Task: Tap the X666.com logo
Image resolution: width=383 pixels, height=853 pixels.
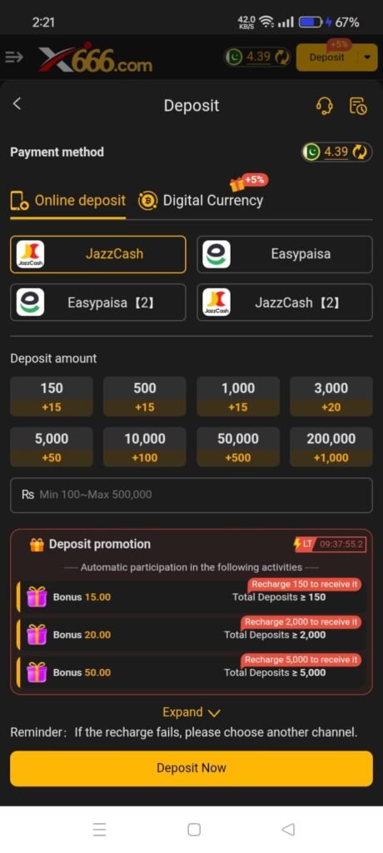Action: click(x=95, y=57)
